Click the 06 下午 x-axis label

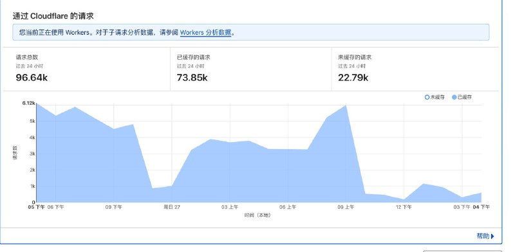point(56,207)
